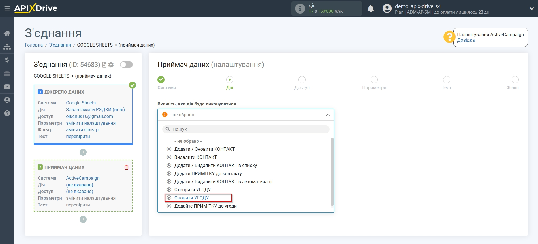
Task: Click the account avatar icon
Action: tap(387, 8)
